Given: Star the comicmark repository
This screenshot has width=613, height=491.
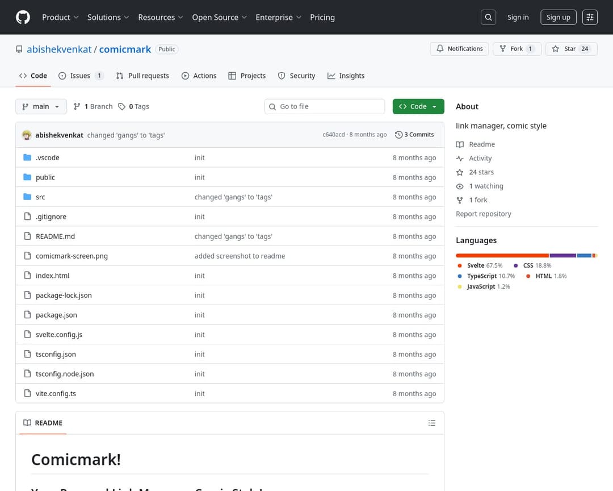Looking at the screenshot, I should (570, 49).
